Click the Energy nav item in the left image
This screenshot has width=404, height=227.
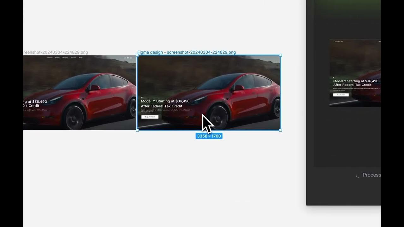pyautogui.click(x=57, y=58)
